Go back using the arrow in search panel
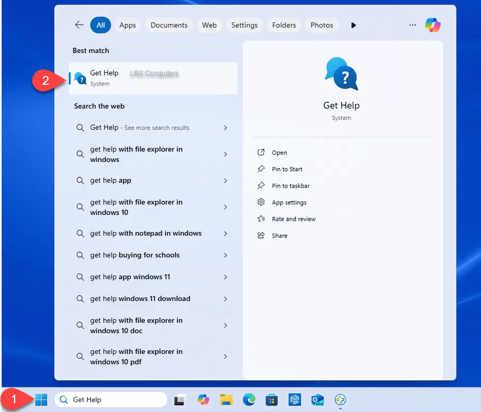This screenshot has width=481, height=412. point(79,25)
